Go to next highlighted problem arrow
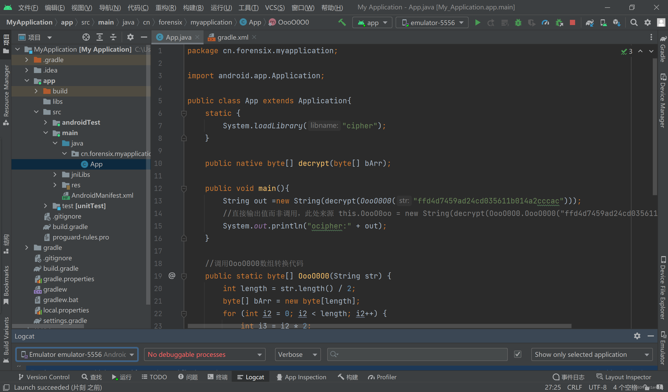Viewport: 668px width, 392px height. (651, 51)
